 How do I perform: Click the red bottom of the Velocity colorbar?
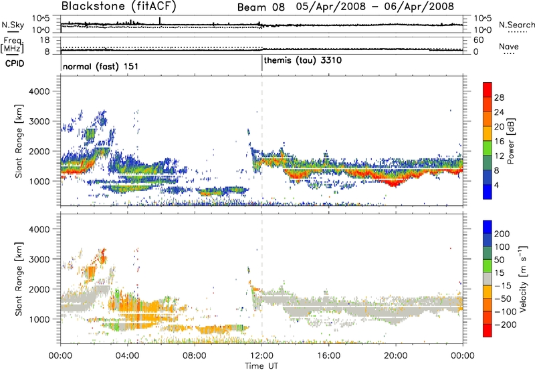tap(488, 331)
